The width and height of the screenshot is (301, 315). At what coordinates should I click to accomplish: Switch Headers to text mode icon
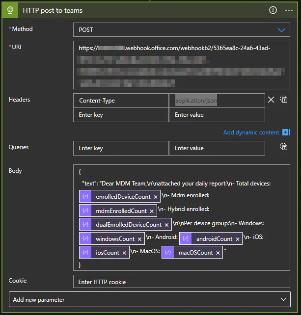pyautogui.click(x=284, y=99)
